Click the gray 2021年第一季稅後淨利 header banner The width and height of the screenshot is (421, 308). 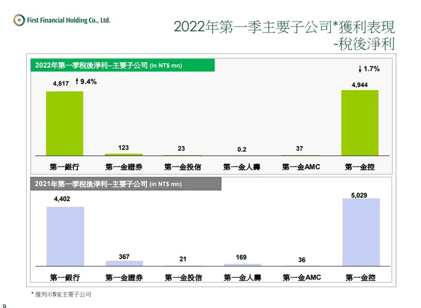click(x=126, y=184)
